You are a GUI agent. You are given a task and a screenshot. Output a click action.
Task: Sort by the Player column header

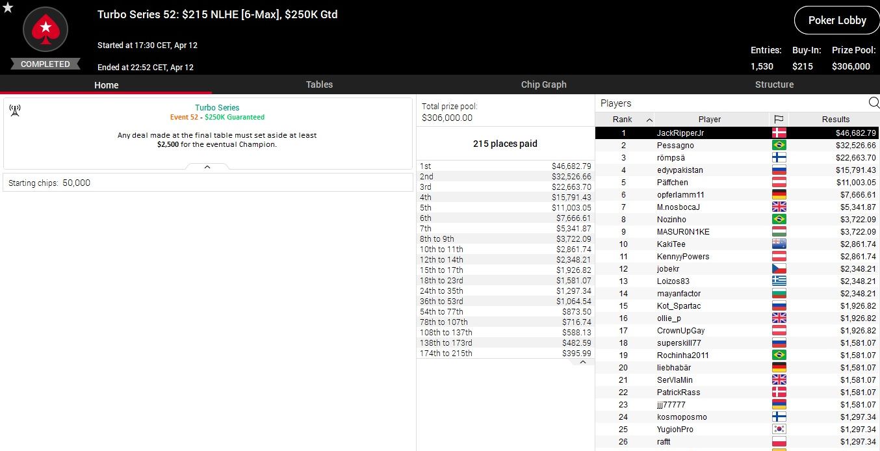[x=709, y=119]
